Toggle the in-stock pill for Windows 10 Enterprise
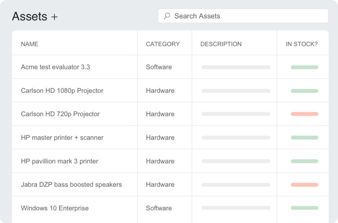This screenshot has height=223, width=338. (x=303, y=208)
